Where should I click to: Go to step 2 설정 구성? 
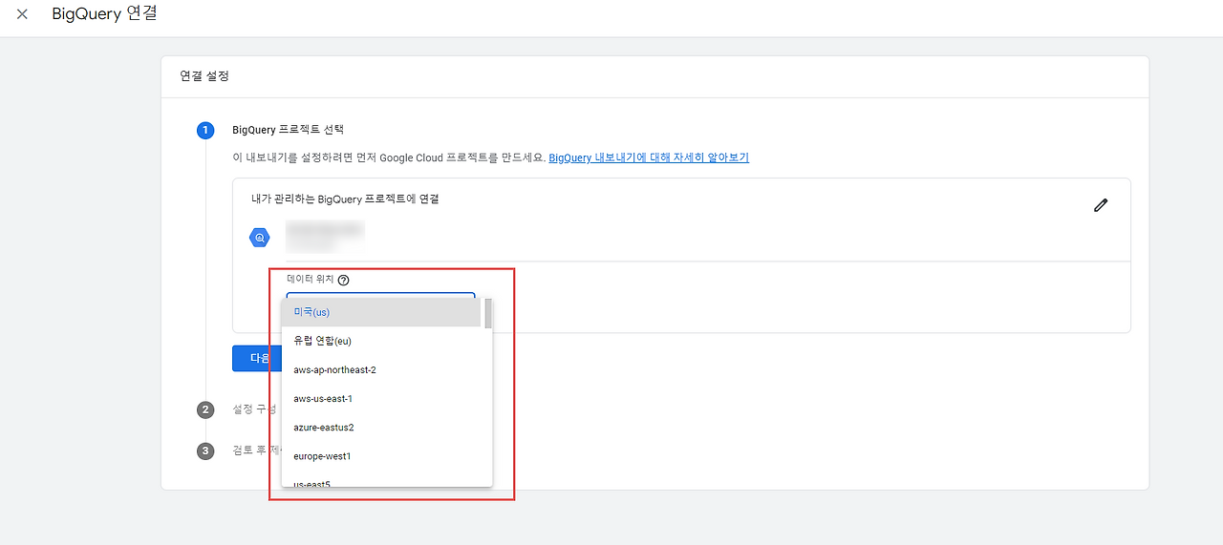tap(205, 409)
